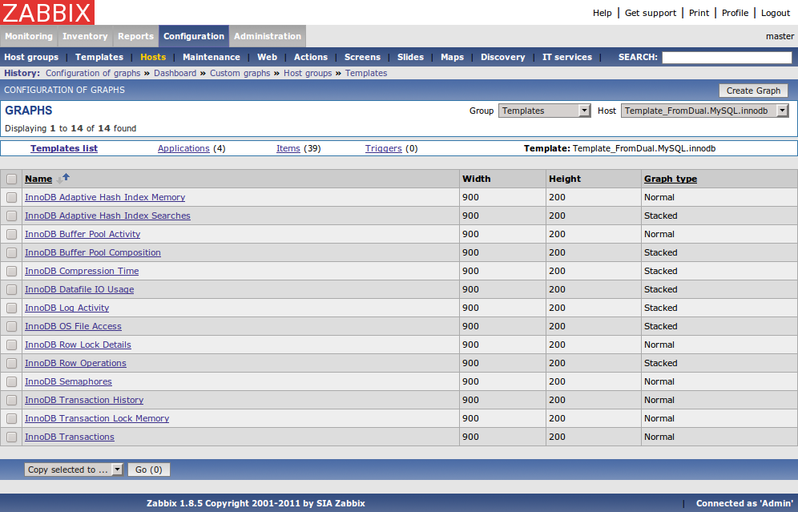798x512 pixels.
Task: Switch to the Monitoring tab
Action: pyautogui.click(x=29, y=36)
